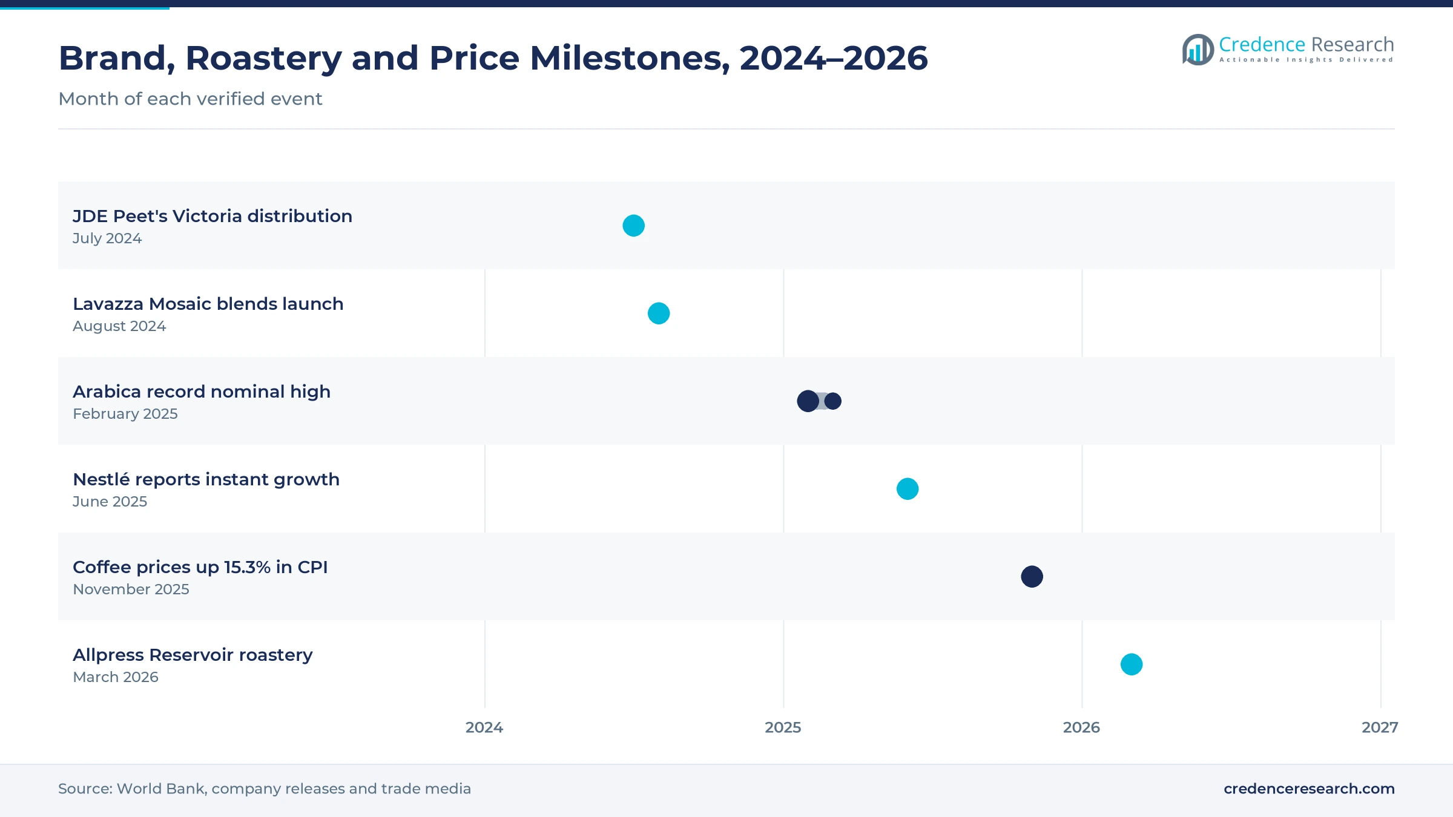Screen dimensions: 1453x817
Task: Open the credenceresearch.com link
Action: [x=1309, y=789]
